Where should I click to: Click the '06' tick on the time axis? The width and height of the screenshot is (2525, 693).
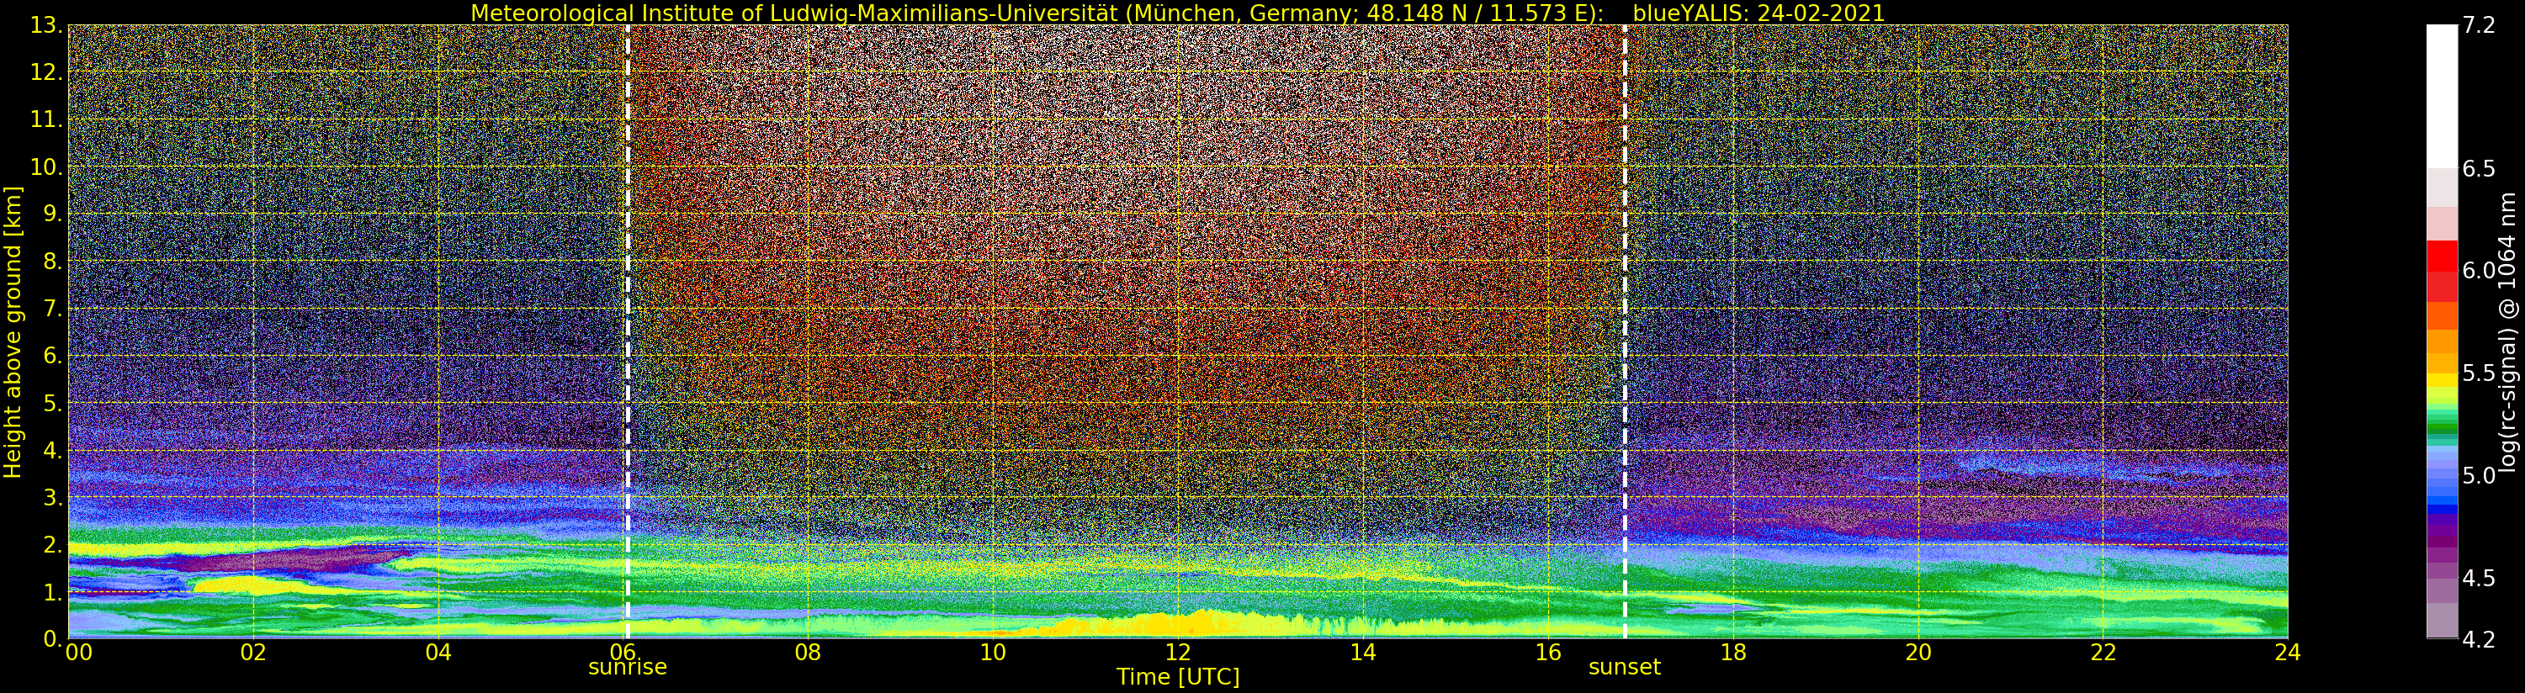(x=623, y=653)
